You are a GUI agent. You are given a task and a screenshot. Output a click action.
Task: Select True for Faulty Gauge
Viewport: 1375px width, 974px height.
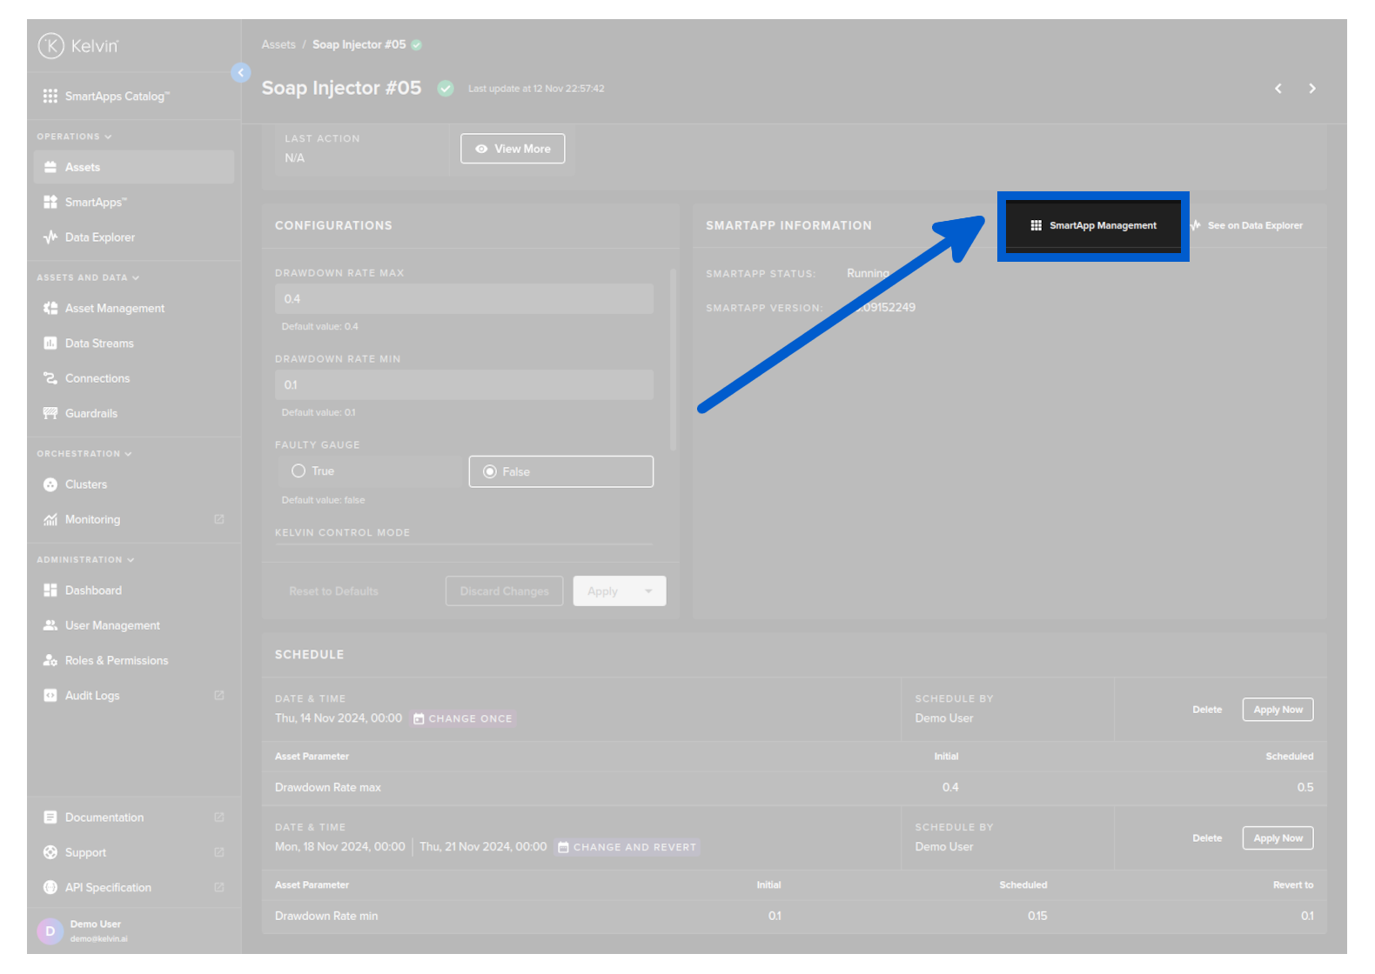pyautogui.click(x=298, y=471)
